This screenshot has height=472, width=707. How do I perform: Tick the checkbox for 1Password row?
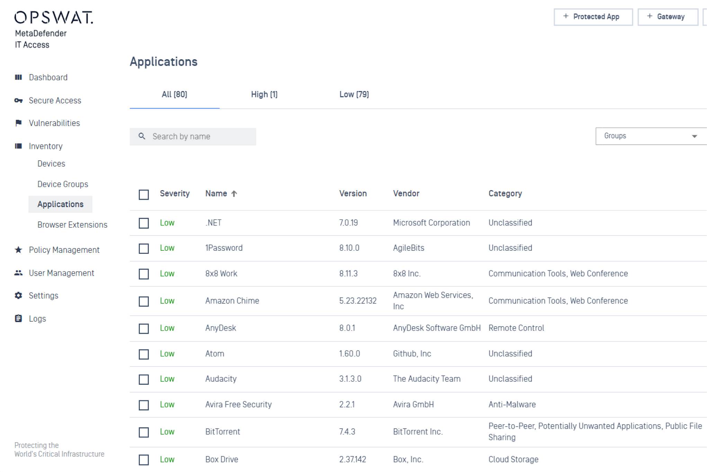pyautogui.click(x=144, y=249)
